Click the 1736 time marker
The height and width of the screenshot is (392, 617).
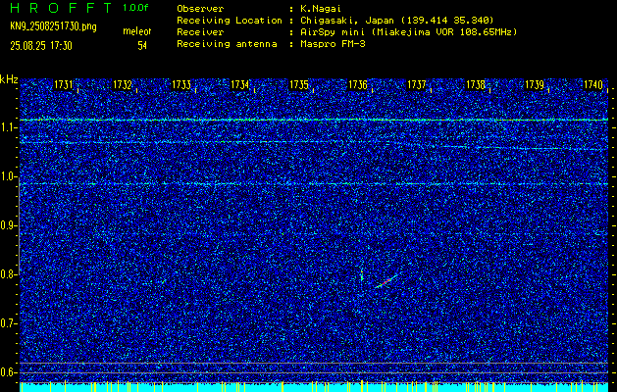(x=358, y=84)
